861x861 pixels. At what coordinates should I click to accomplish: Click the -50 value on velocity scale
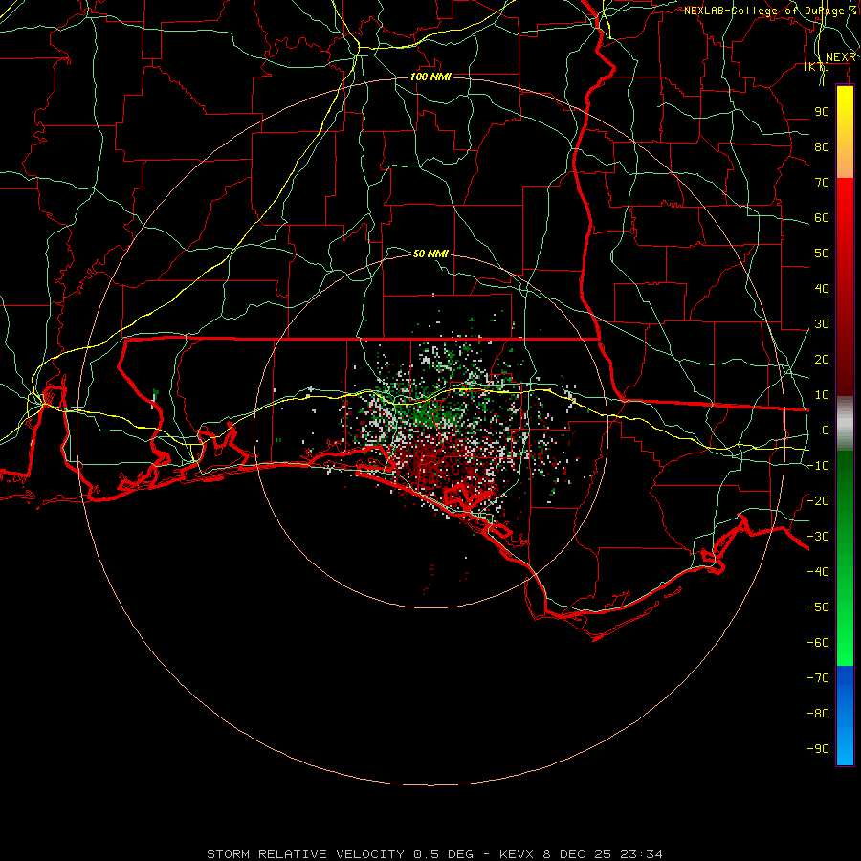(x=818, y=607)
